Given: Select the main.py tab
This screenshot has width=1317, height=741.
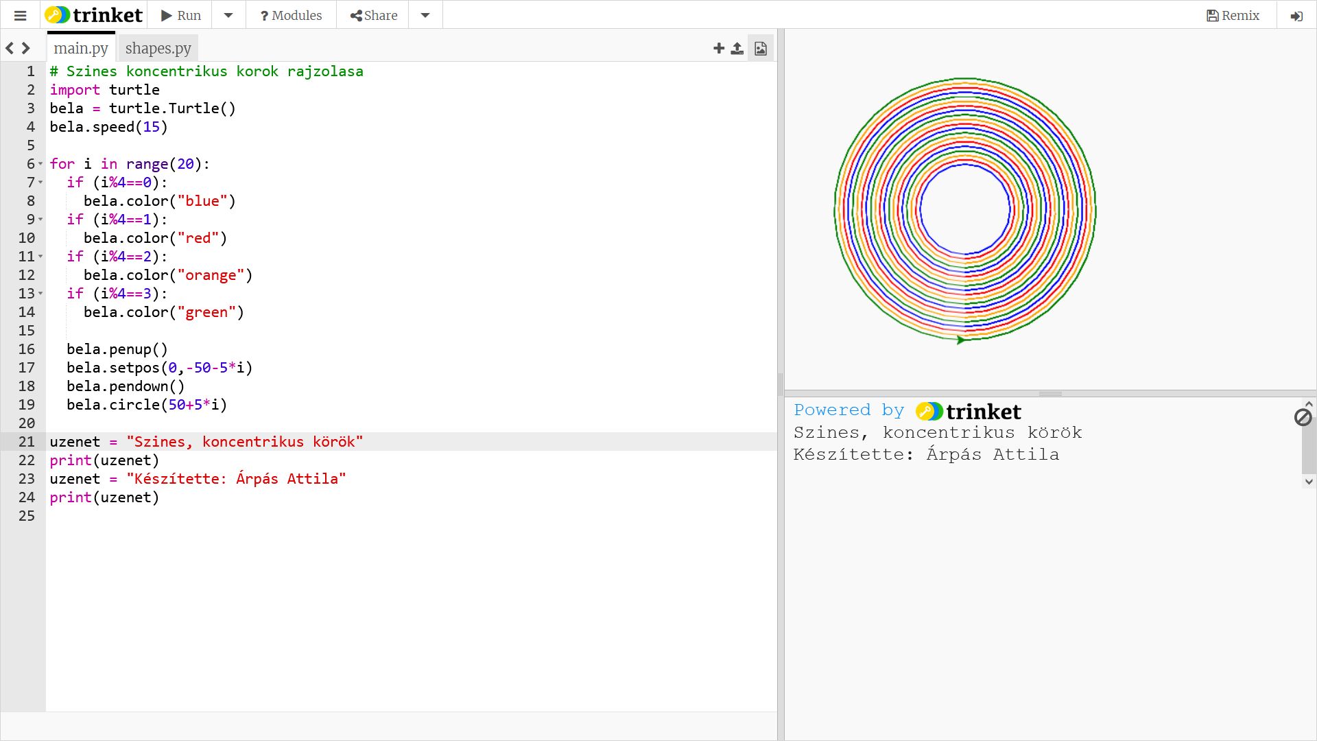Looking at the screenshot, I should [81, 48].
